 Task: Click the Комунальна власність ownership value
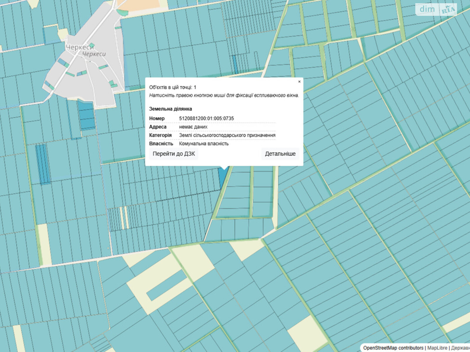[204, 144]
